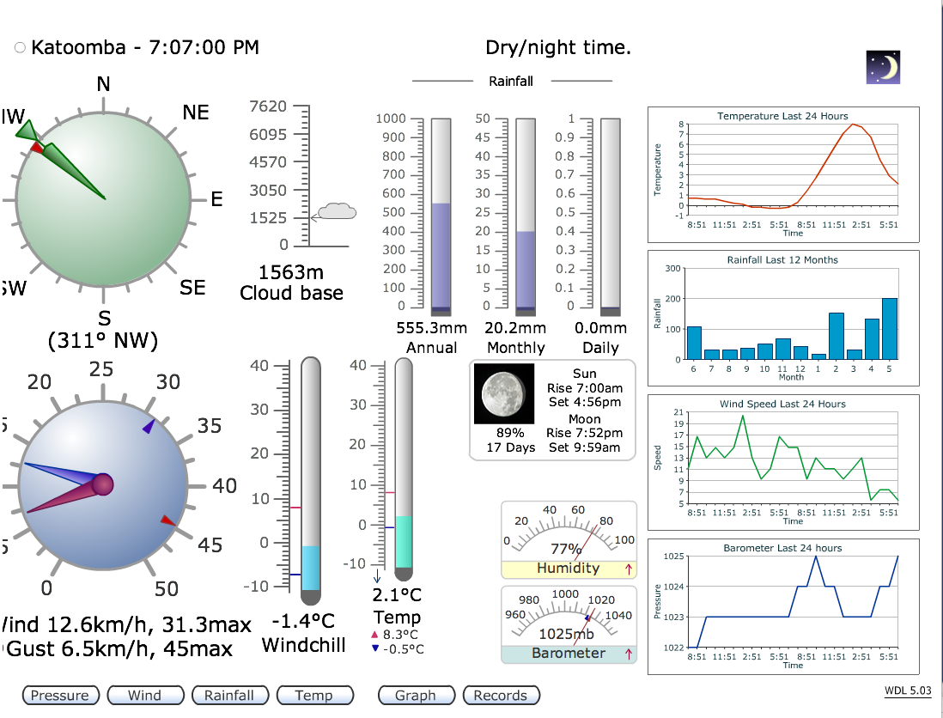
Task: Click the Temperature Last 24 Hours chart
Action: tap(783, 174)
